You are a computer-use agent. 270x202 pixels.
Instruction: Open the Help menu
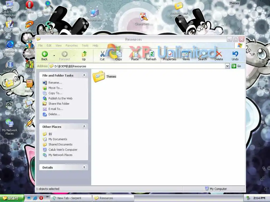click(x=95, y=46)
